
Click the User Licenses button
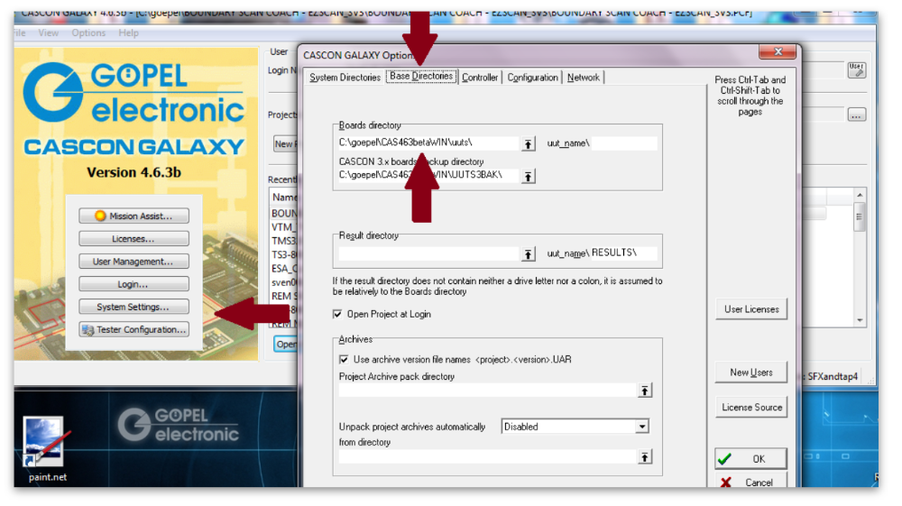pyautogui.click(x=751, y=309)
